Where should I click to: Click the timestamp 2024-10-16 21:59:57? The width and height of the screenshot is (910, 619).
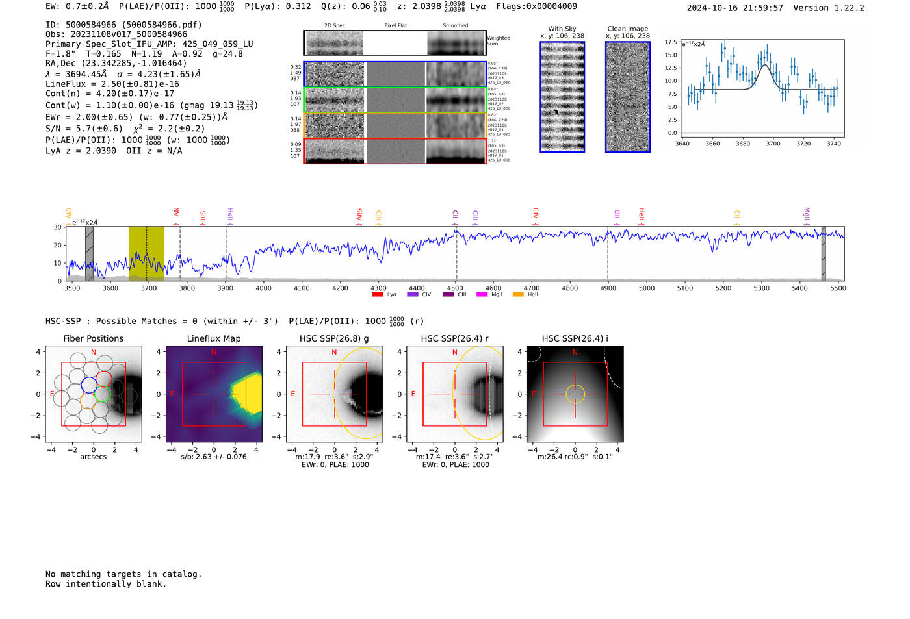click(735, 8)
